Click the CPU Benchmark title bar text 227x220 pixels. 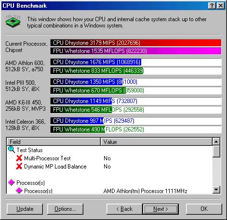pos(25,6)
